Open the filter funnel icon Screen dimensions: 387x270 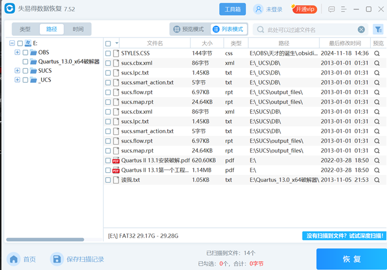[378, 29]
